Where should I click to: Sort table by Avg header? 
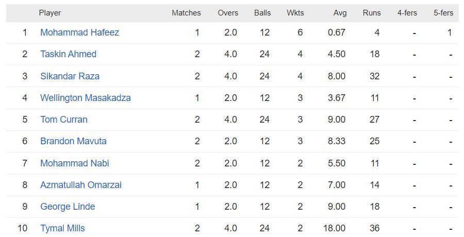340,12
